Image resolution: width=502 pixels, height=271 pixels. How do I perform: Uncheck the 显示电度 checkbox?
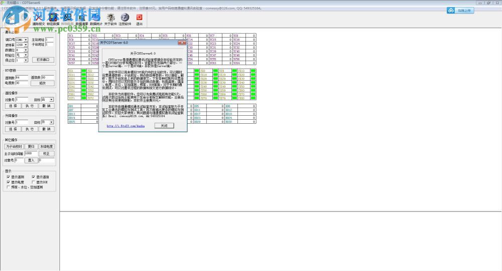[9, 182]
